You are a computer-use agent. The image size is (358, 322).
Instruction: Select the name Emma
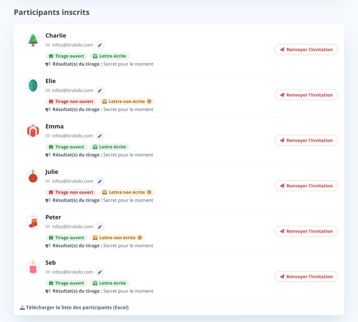coord(54,127)
